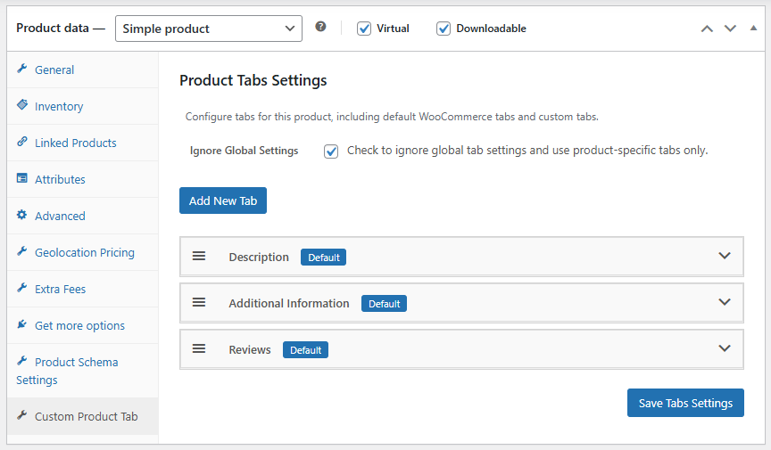The width and height of the screenshot is (771, 450).
Task: Click the list icon beside Attributes
Action: pos(22,178)
